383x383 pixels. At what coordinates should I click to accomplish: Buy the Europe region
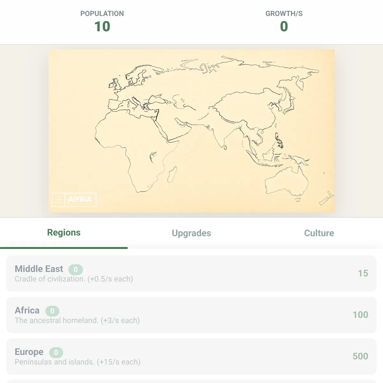pos(191,357)
